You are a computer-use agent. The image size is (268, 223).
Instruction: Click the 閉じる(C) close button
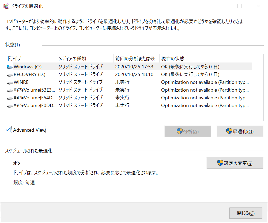click(x=246, y=213)
